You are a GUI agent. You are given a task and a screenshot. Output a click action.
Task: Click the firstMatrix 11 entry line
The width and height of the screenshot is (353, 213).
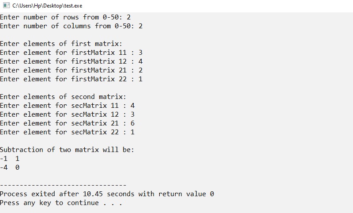71,53
